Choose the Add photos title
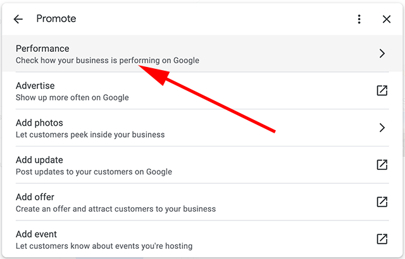 tap(39, 123)
